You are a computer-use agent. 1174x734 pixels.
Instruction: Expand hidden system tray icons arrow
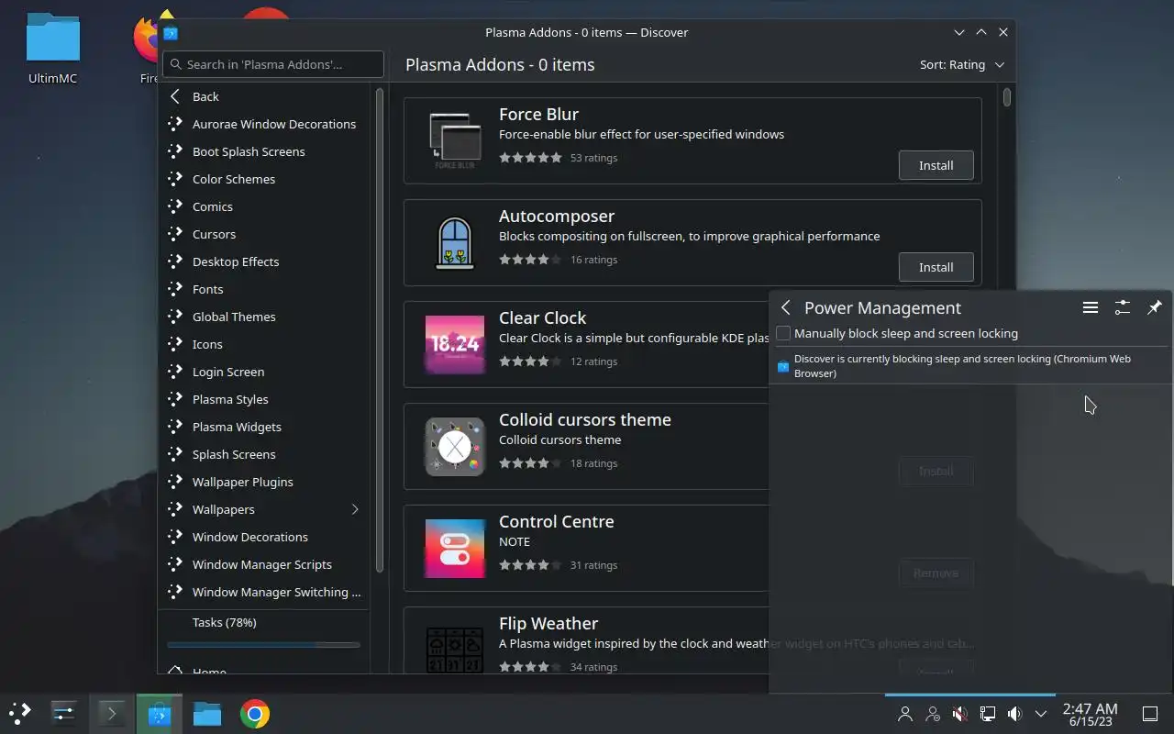[x=1041, y=714]
